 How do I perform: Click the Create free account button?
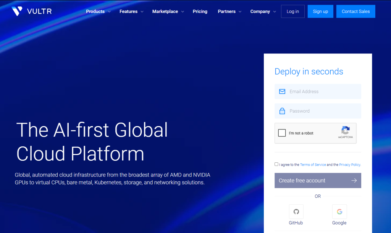[318, 180]
